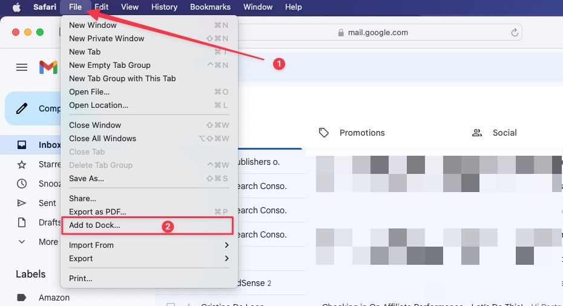Open Drafts folder via document icon

click(x=22, y=222)
